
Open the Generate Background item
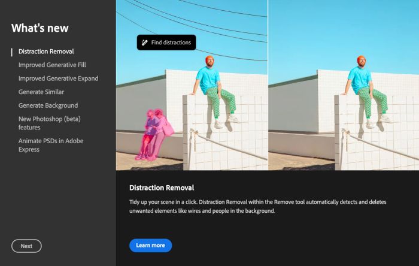pos(48,105)
